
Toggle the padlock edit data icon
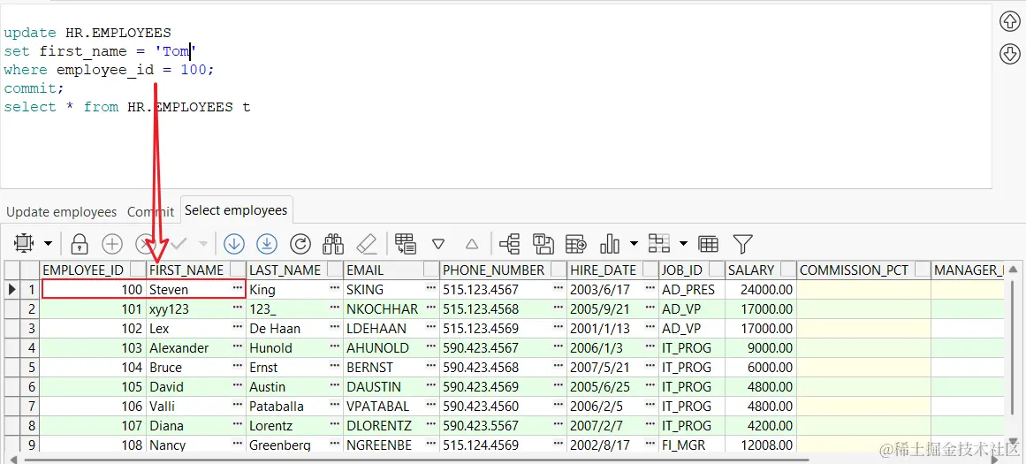pos(80,244)
